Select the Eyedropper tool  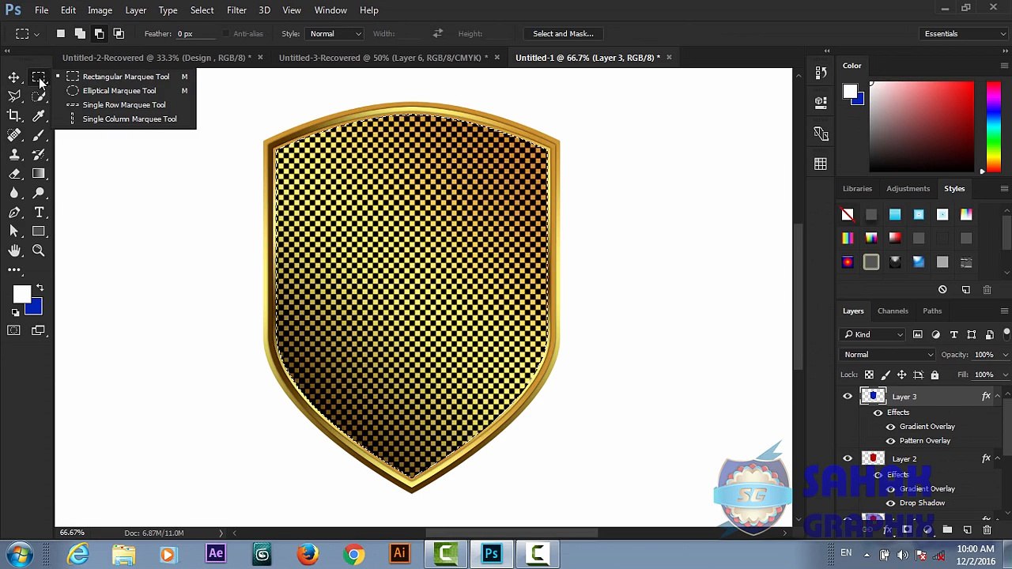(39, 116)
